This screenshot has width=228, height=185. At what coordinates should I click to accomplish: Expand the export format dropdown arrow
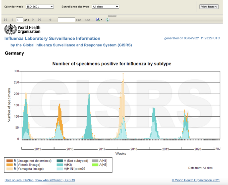pos(101,20)
